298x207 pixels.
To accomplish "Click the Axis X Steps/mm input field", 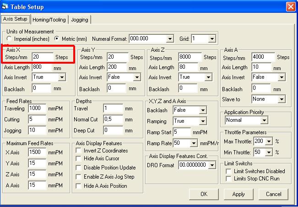I will 42,57.
